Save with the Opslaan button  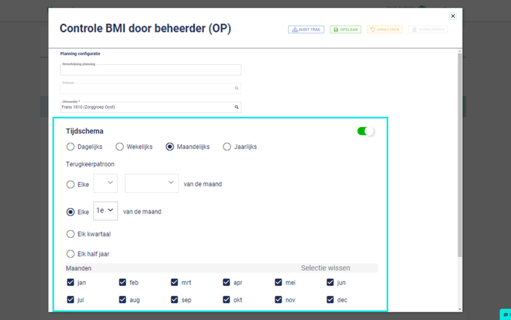(x=345, y=30)
